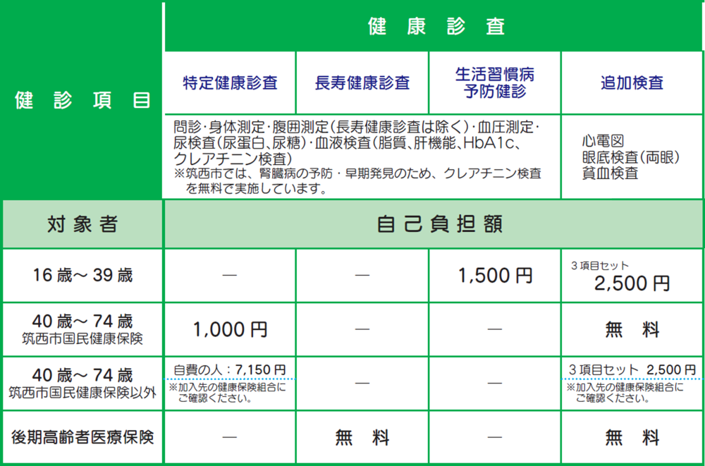Click the 追加検査 column header

click(631, 82)
